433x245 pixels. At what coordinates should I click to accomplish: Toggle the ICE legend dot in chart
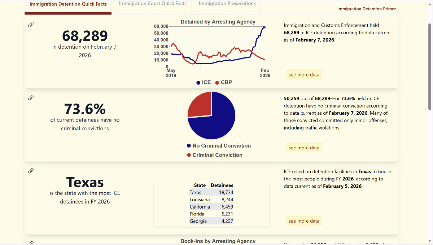(198, 83)
